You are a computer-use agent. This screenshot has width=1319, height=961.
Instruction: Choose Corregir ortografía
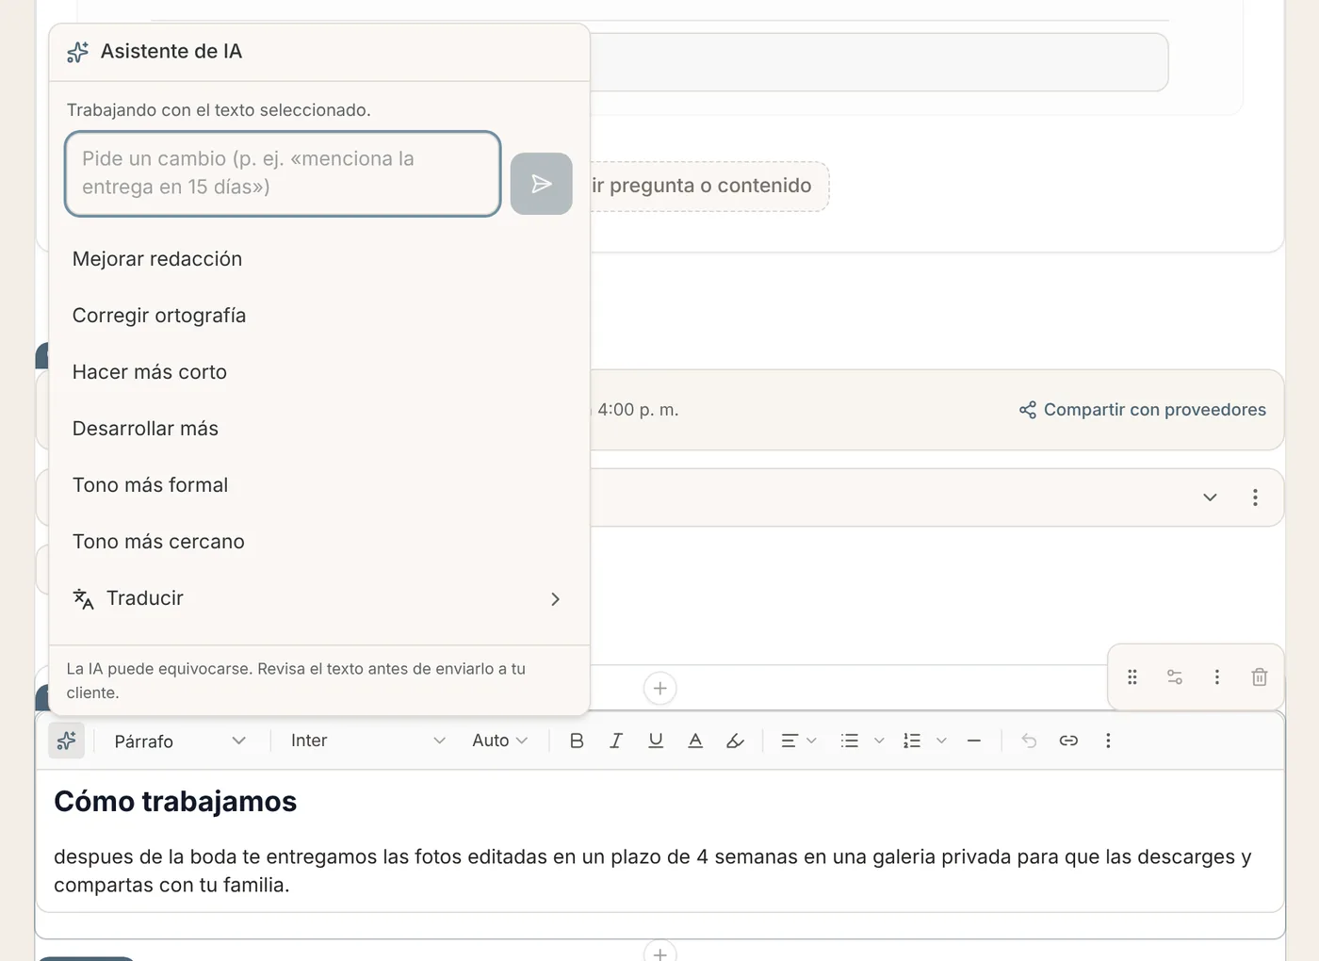point(319,316)
